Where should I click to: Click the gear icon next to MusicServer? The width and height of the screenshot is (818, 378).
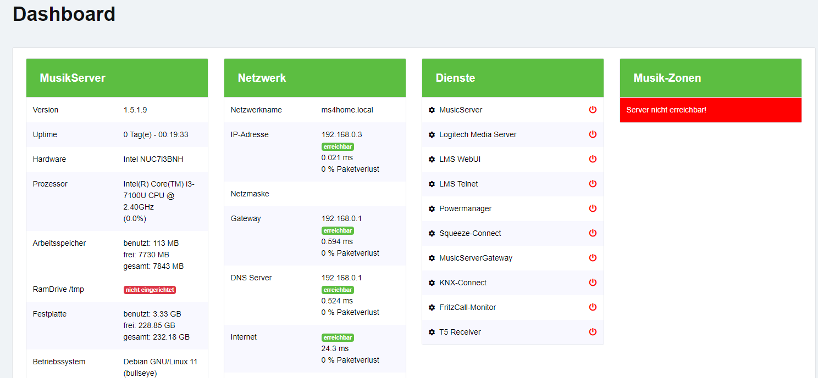coord(432,110)
